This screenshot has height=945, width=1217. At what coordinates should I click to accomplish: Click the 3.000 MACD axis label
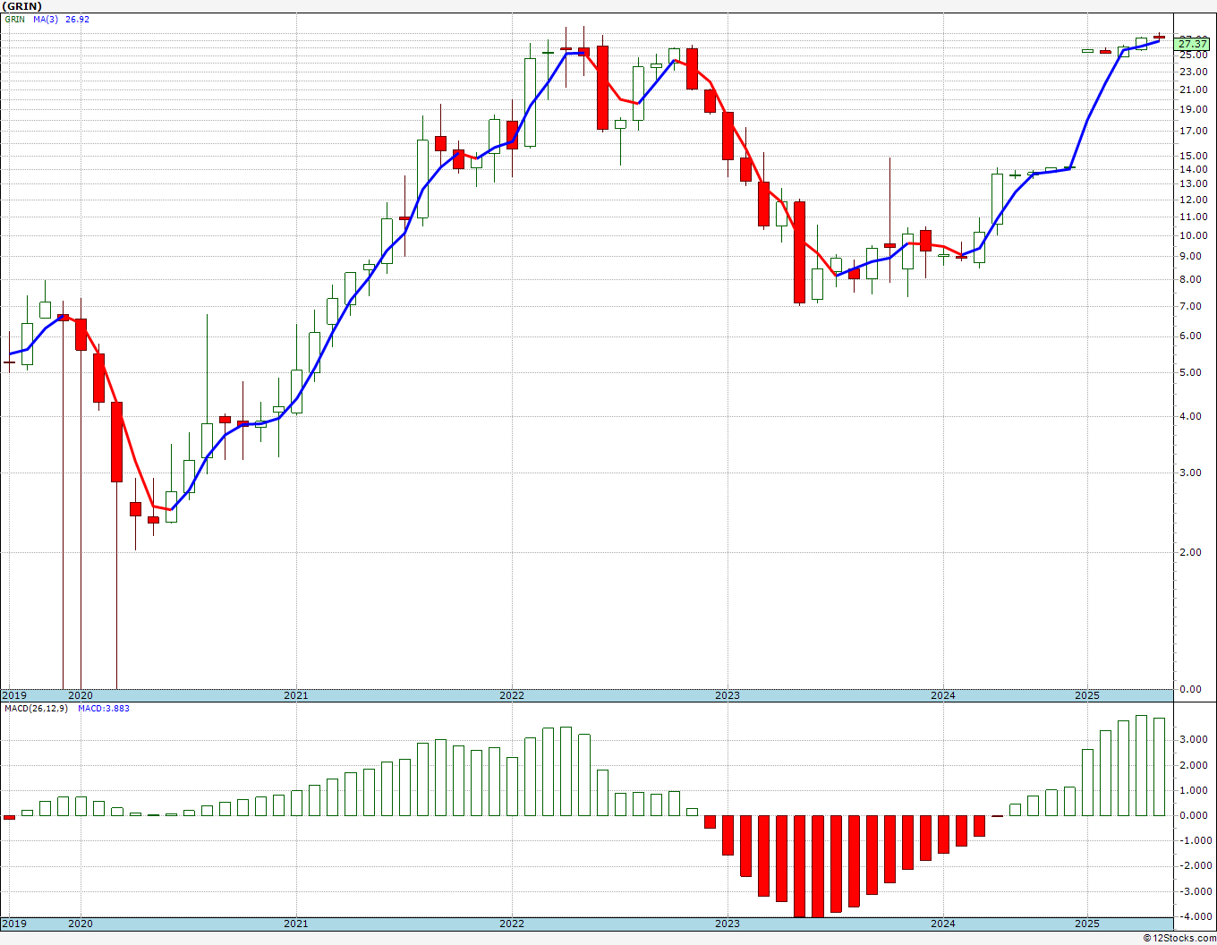pyautogui.click(x=1195, y=740)
